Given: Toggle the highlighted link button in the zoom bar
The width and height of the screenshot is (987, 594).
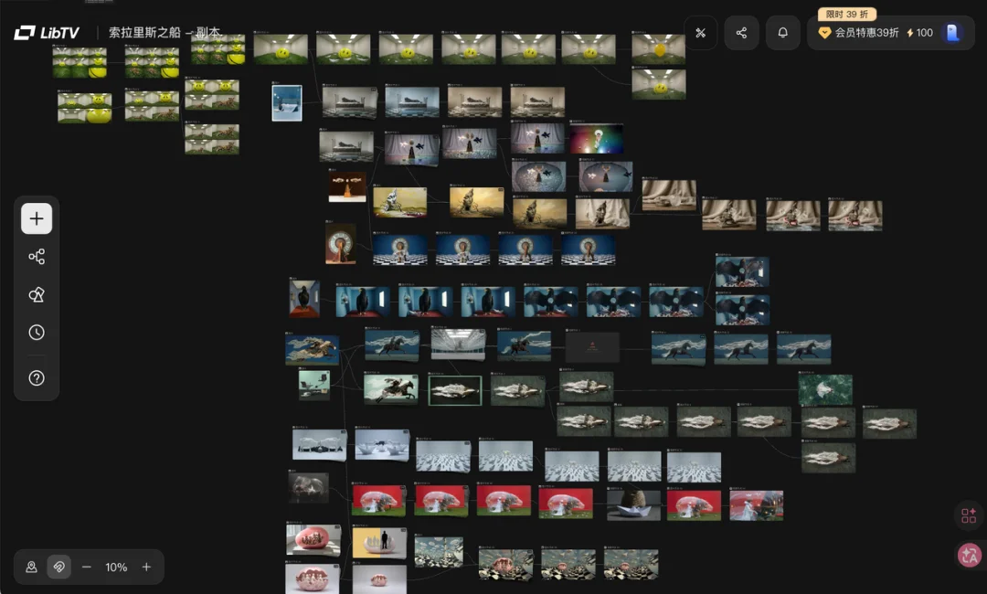Looking at the screenshot, I should [59, 567].
